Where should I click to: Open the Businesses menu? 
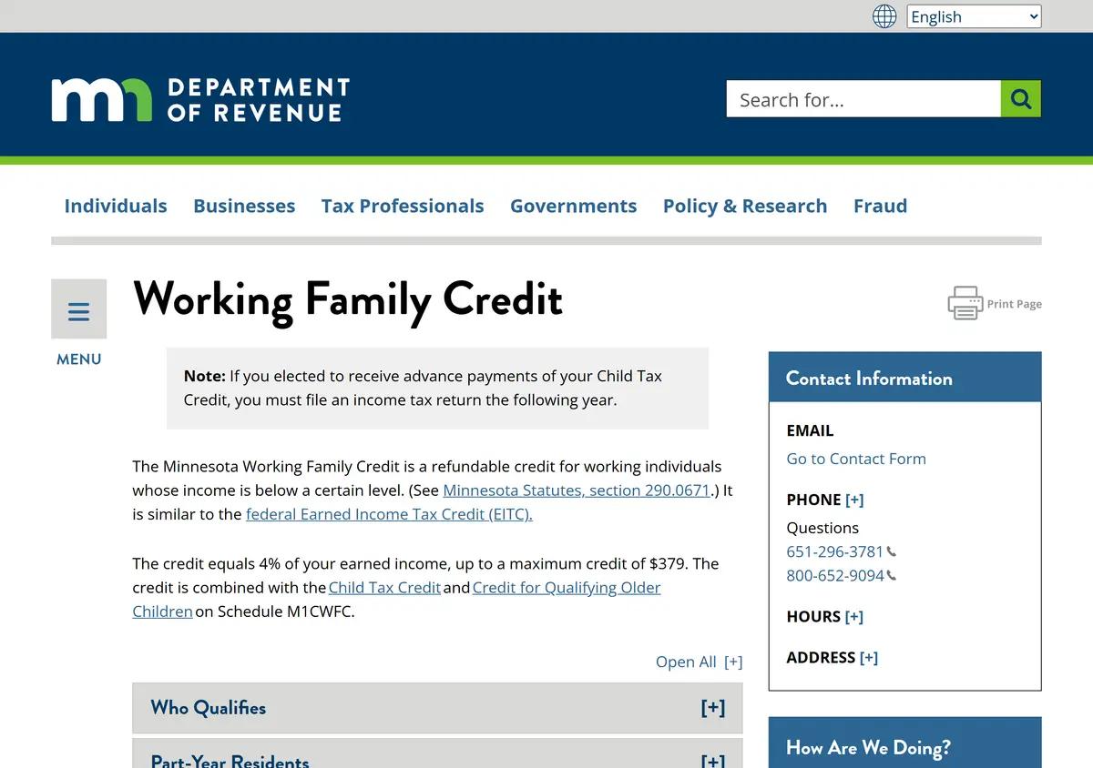244,206
